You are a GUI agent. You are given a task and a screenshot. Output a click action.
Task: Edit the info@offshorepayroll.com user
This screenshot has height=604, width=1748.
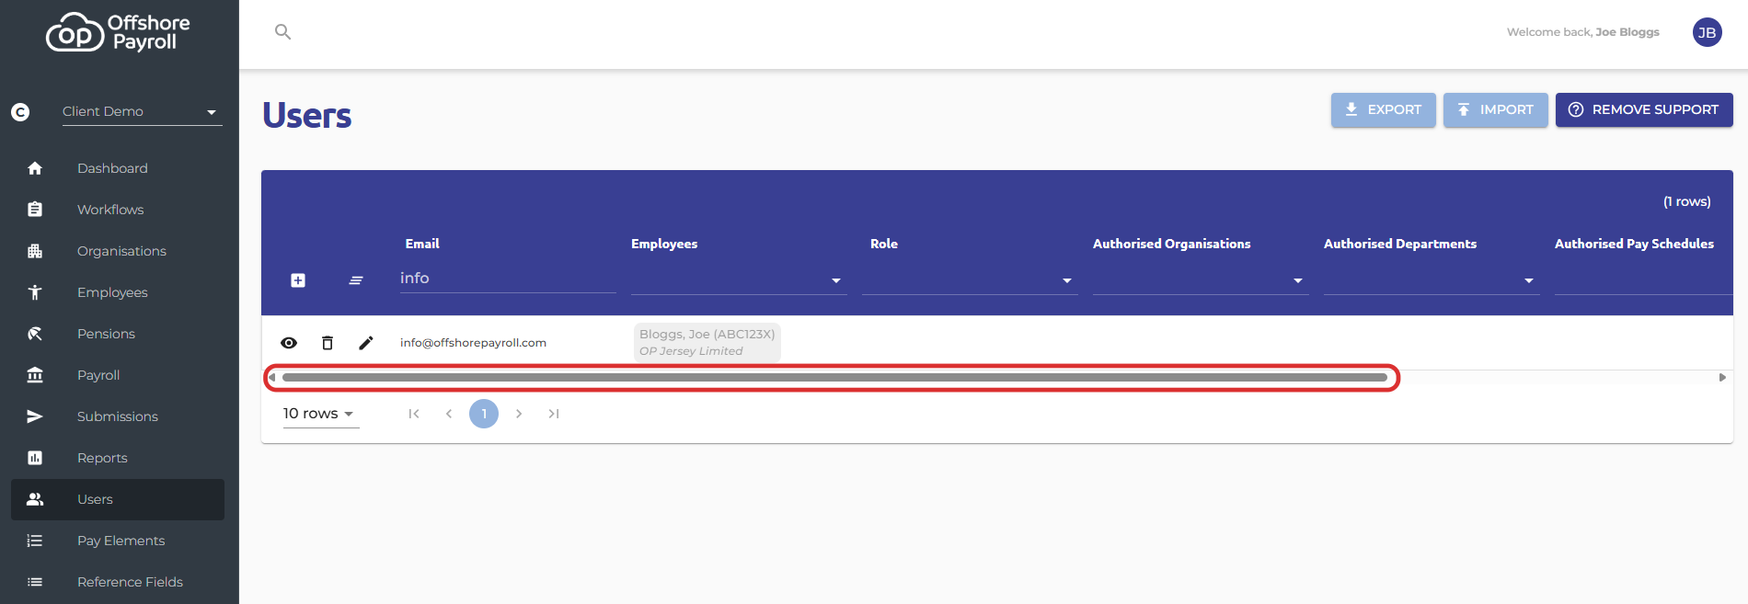[366, 343]
